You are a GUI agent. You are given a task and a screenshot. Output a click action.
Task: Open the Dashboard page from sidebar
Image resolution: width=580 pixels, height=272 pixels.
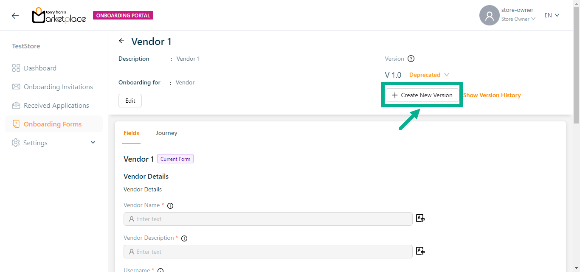(40, 68)
